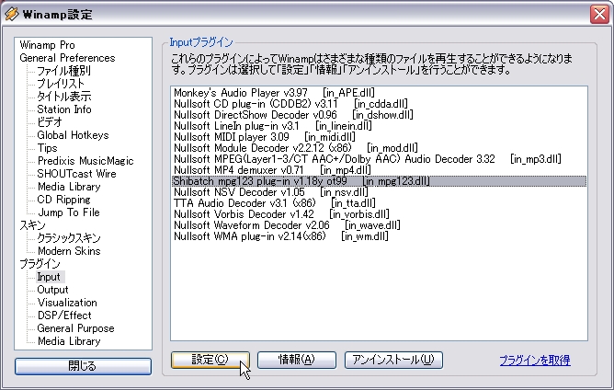Open the ファイル種別 settings page
Image resolution: width=614 pixels, height=390 pixels.
point(63,71)
